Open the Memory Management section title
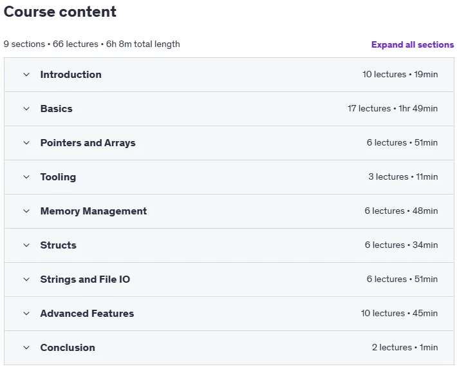457x369 pixels. tap(93, 211)
